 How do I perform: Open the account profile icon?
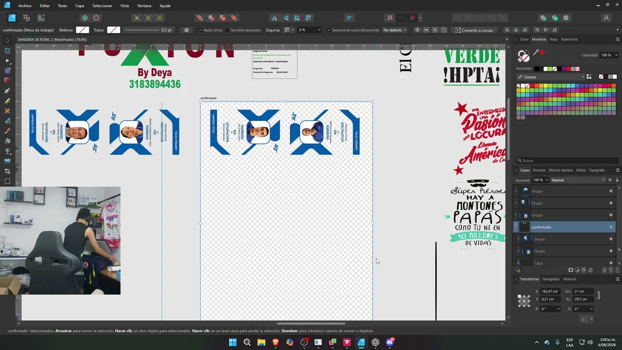click(606, 18)
